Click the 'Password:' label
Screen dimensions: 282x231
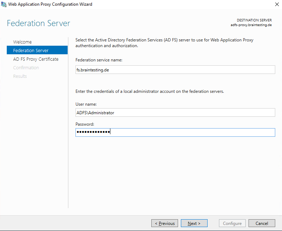coord(85,124)
